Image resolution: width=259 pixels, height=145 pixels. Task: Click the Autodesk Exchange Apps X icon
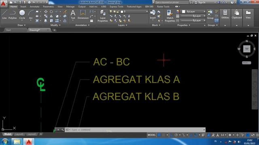[219, 2]
